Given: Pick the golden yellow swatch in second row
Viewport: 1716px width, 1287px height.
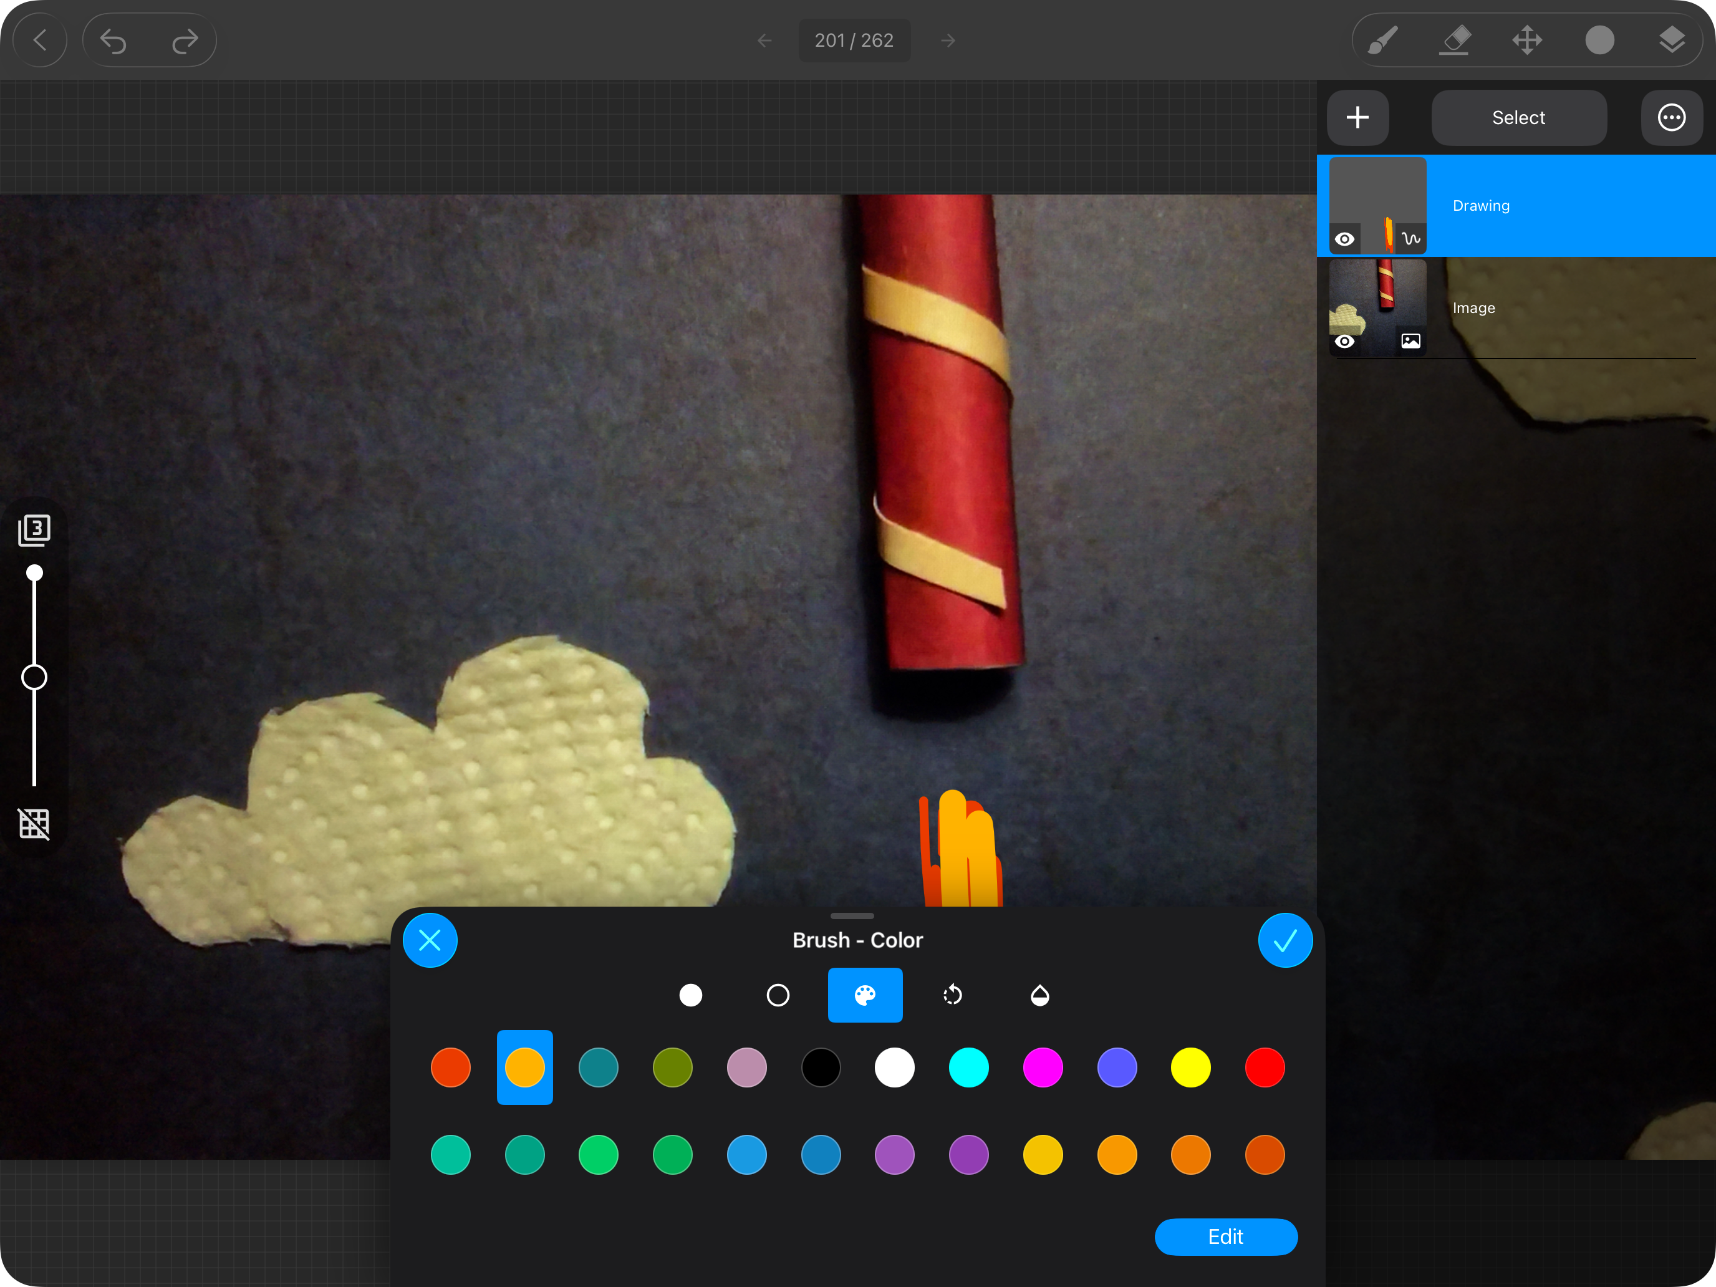Looking at the screenshot, I should 1043,1155.
